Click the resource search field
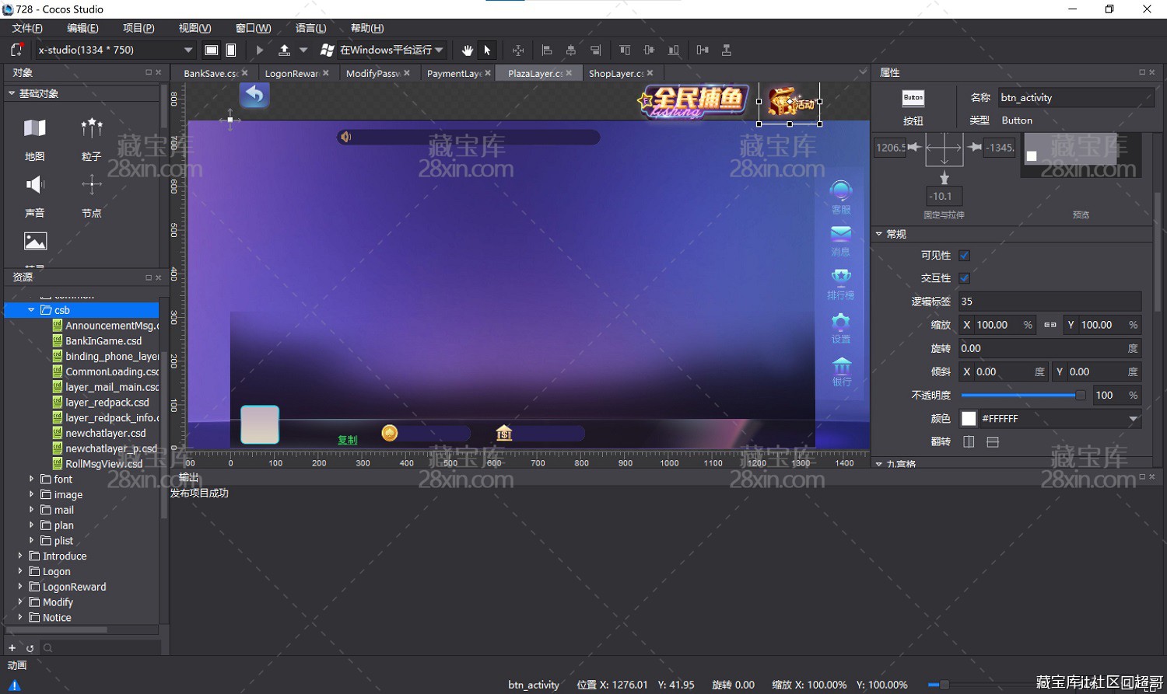Image resolution: width=1167 pixels, height=694 pixels. [x=101, y=647]
